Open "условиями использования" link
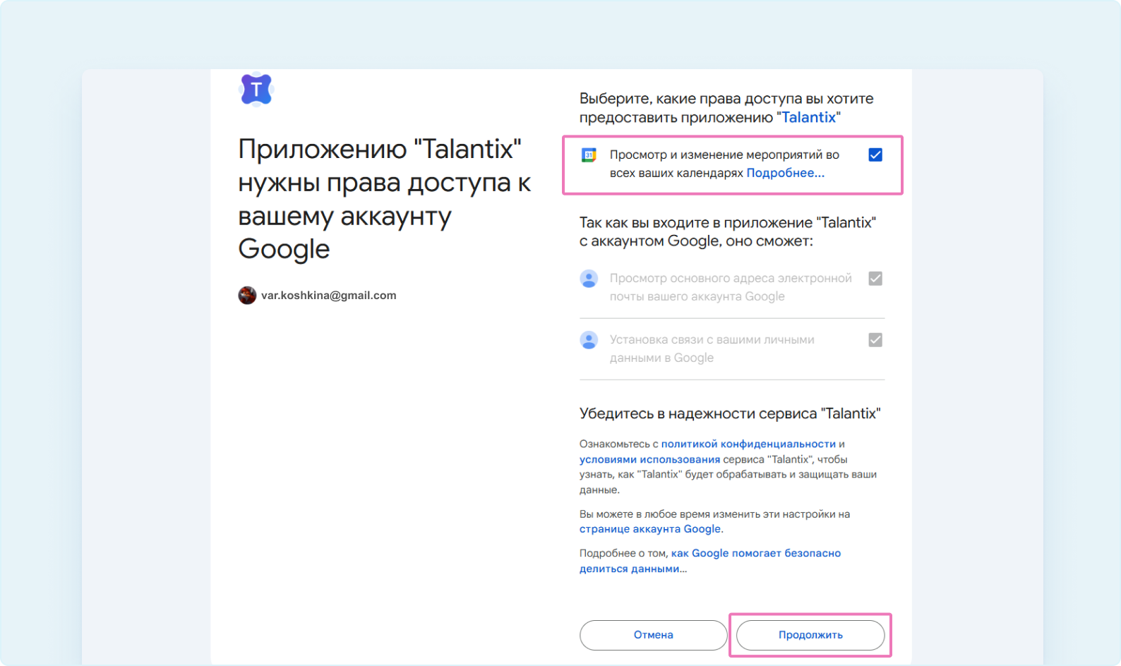1121x666 pixels. click(x=649, y=459)
